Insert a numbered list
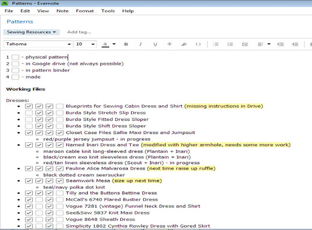 tap(230, 44)
